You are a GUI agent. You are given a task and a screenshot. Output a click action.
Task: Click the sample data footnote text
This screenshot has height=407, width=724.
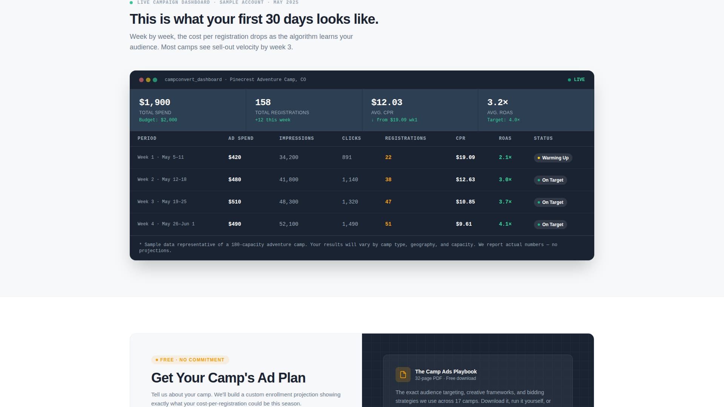[348, 248]
